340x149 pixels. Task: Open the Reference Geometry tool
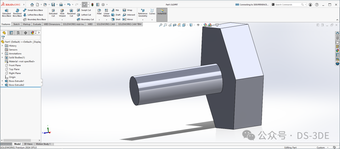tap(143, 13)
